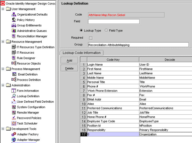Screen dimensions: 192x143
Task: Click User Defined Field Definition icon
Action: tap(14, 101)
